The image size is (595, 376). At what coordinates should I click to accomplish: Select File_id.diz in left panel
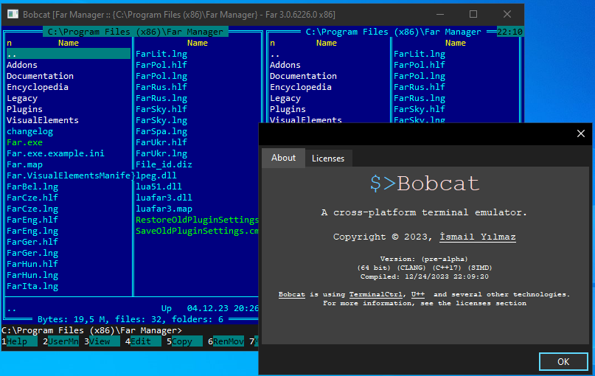pos(164,164)
